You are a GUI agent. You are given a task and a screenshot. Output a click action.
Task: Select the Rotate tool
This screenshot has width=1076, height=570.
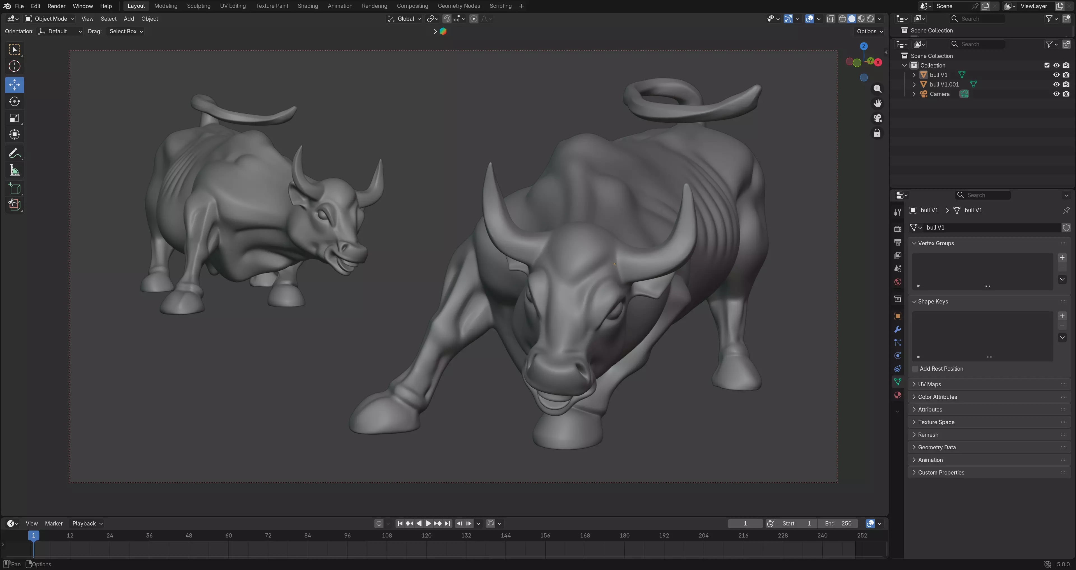(15, 101)
